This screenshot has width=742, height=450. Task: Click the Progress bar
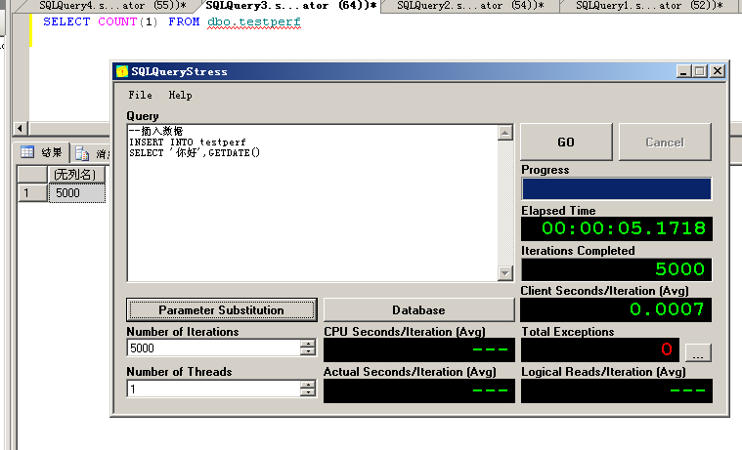617,189
